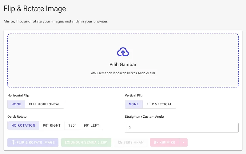Image resolution: width=246 pixels, height=154 pixels.
Task: Select NONE under Horizontal Flip
Action: pyautogui.click(x=16, y=104)
